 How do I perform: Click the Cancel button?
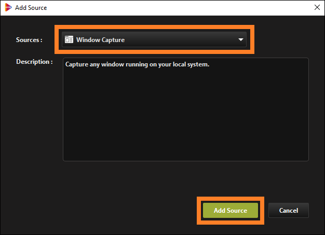[x=289, y=211]
